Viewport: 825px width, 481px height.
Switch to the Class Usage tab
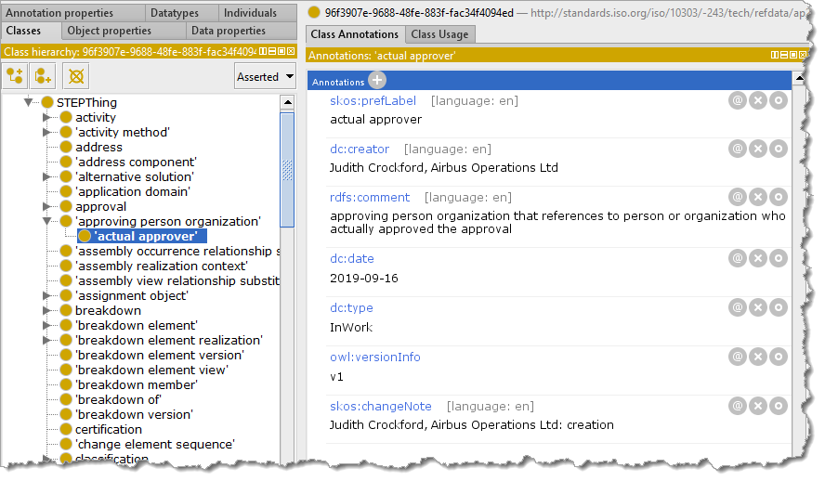click(x=440, y=34)
